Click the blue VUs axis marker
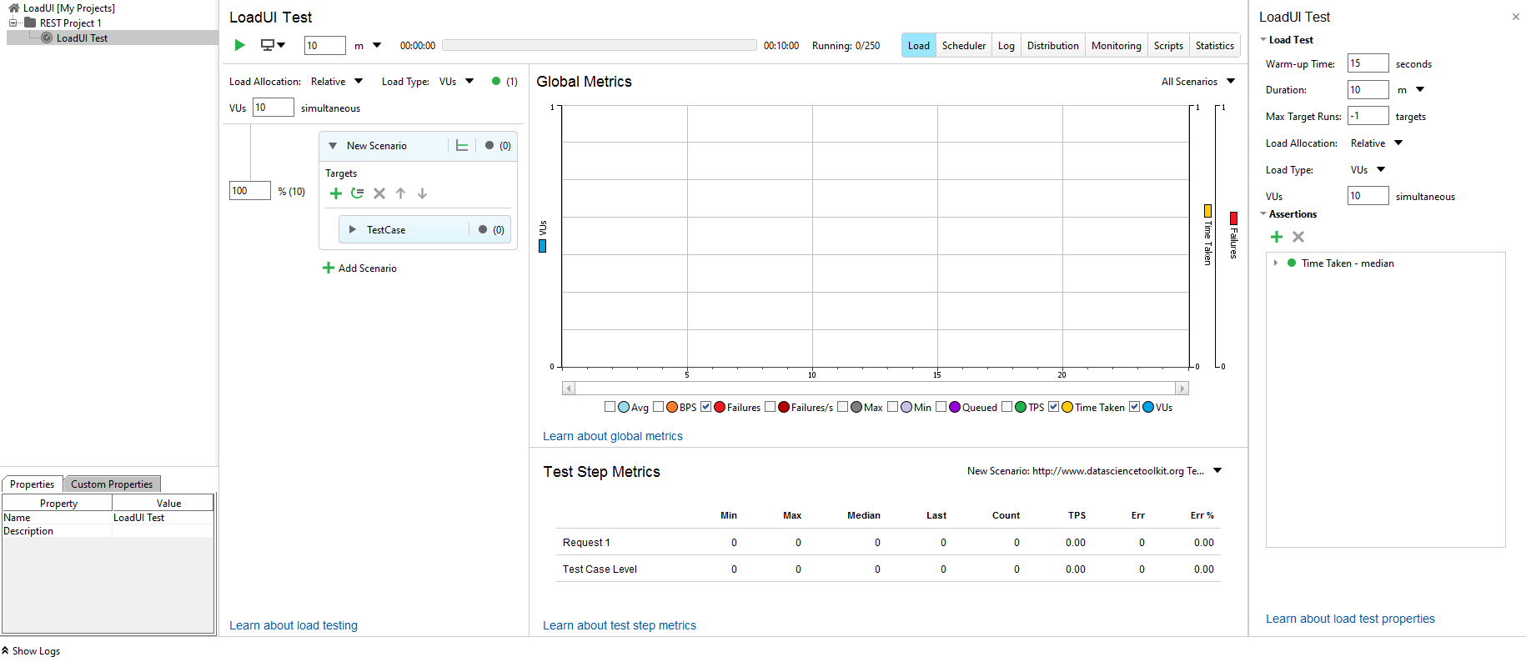 pos(542,246)
